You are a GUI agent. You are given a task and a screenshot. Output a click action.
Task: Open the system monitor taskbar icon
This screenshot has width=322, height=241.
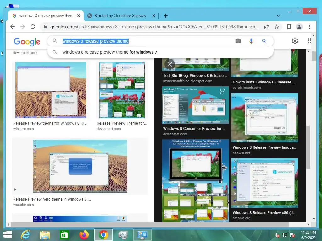click(x=123, y=235)
